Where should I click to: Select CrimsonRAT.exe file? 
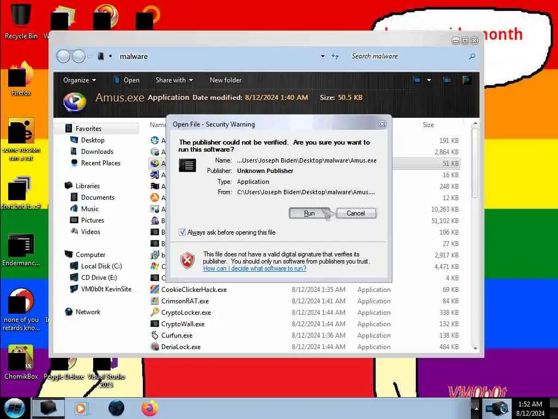185,301
